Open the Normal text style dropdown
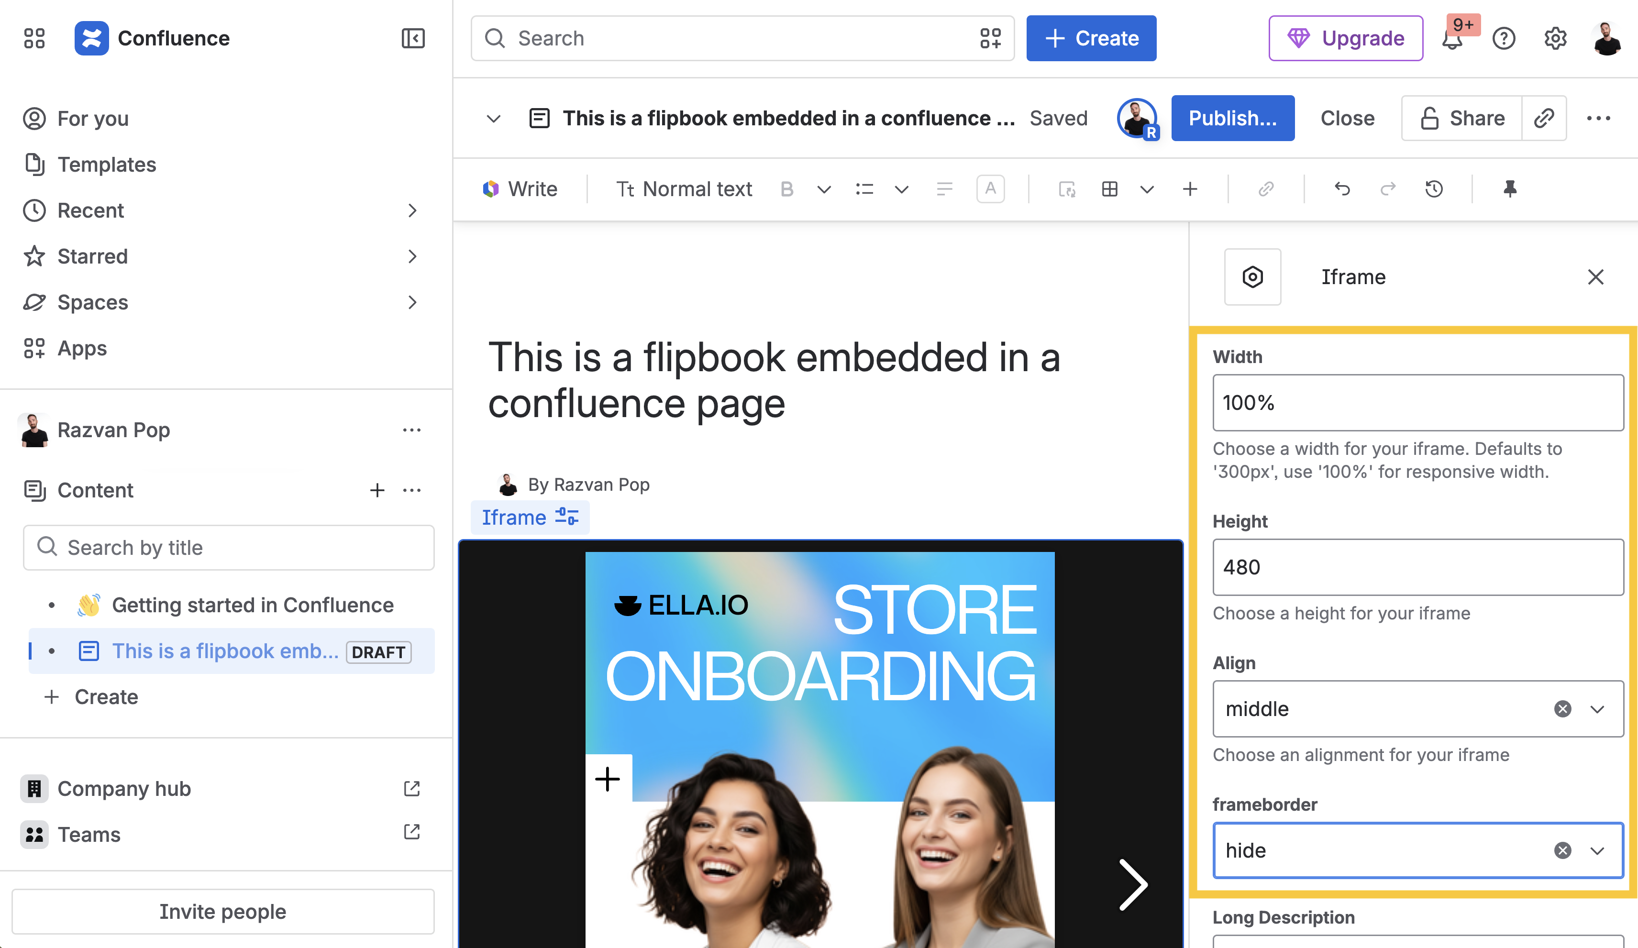 [684, 189]
